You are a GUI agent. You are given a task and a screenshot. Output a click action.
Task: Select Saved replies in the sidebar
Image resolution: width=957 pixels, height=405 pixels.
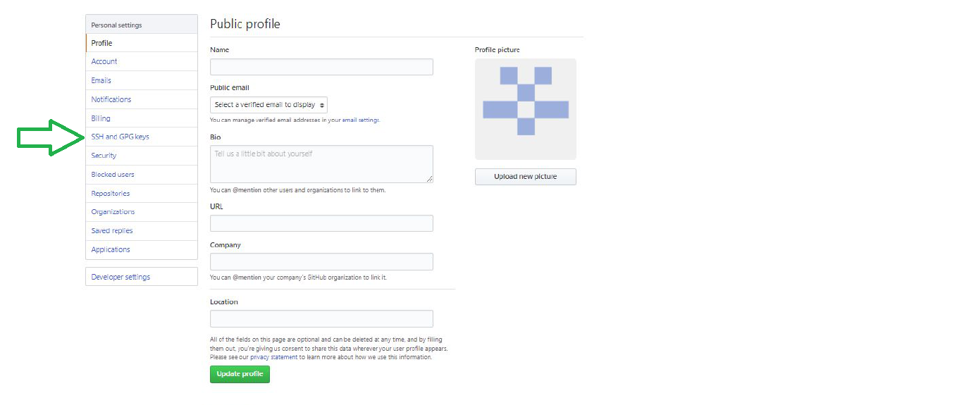coord(112,231)
